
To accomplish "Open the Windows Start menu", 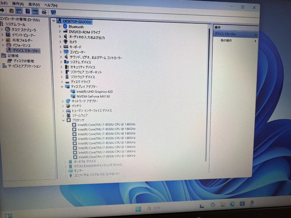I will click(138, 208).
